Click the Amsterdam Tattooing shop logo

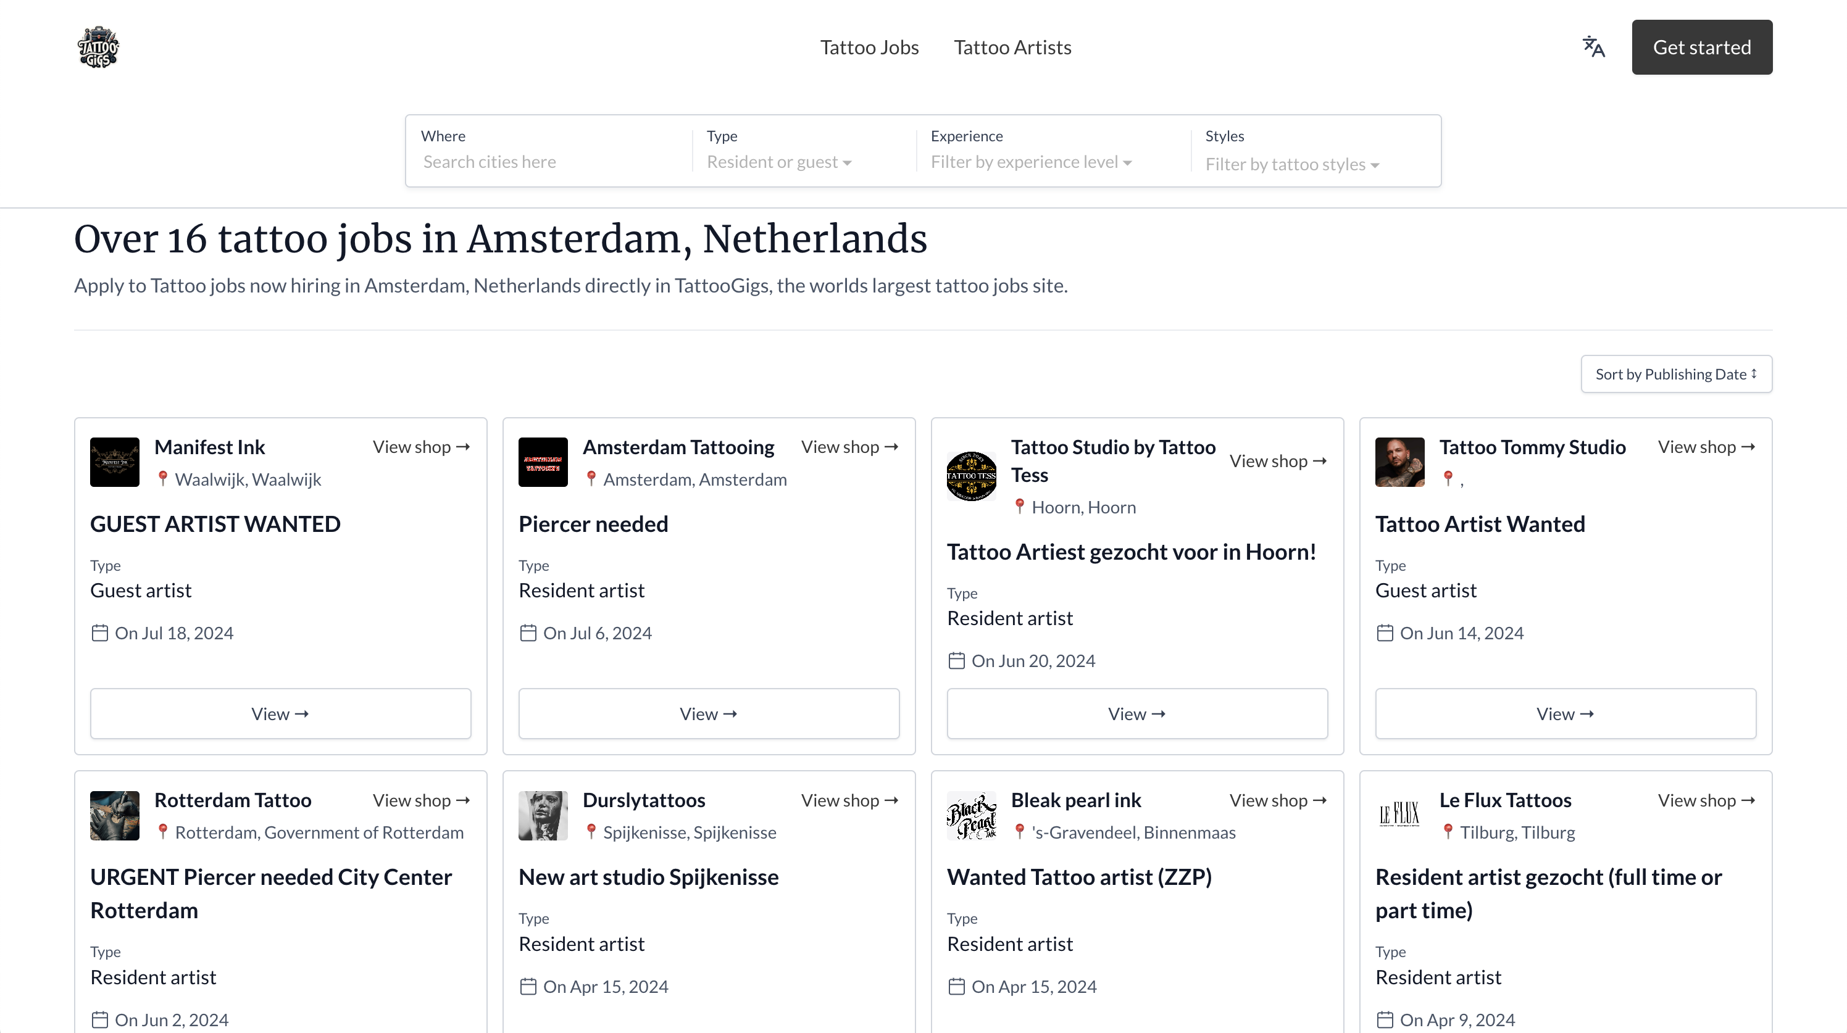543,462
